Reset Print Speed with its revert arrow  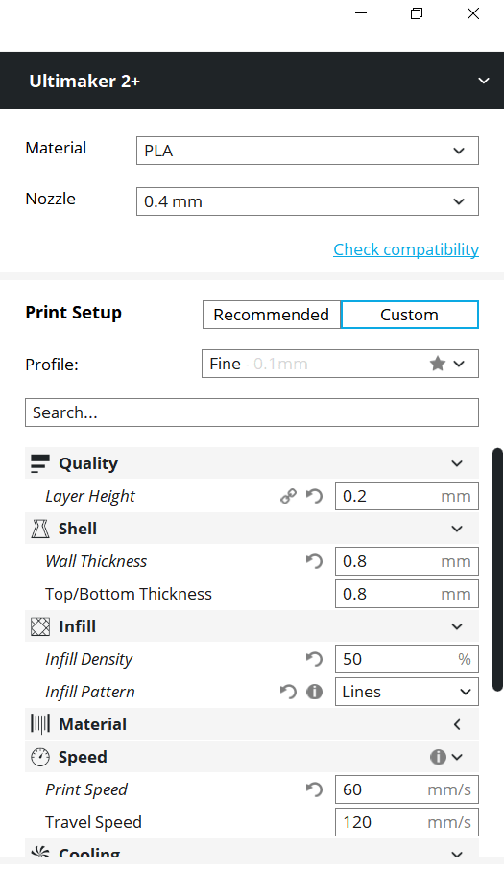point(315,789)
